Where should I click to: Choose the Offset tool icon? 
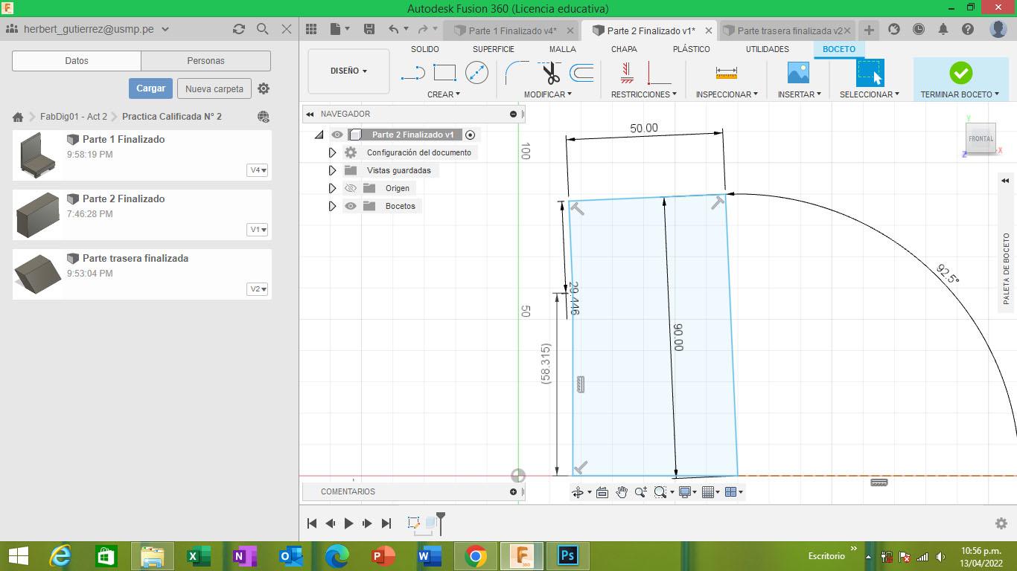[581, 73]
